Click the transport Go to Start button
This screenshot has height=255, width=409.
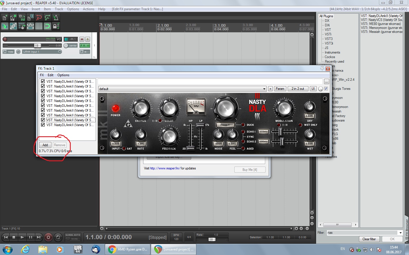(x=6, y=237)
